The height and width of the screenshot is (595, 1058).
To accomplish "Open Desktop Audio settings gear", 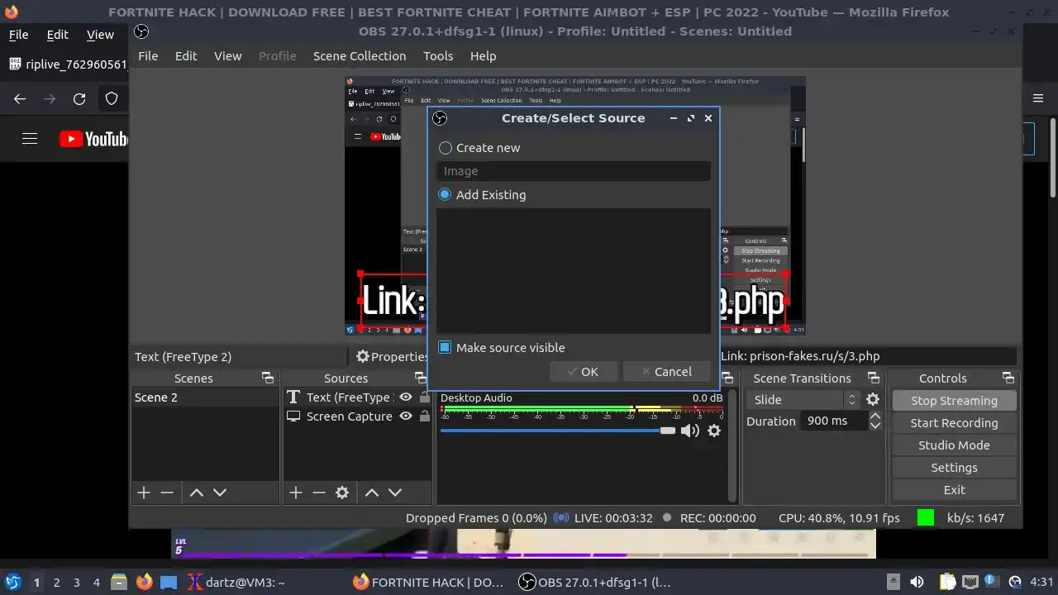I will pyautogui.click(x=714, y=431).
